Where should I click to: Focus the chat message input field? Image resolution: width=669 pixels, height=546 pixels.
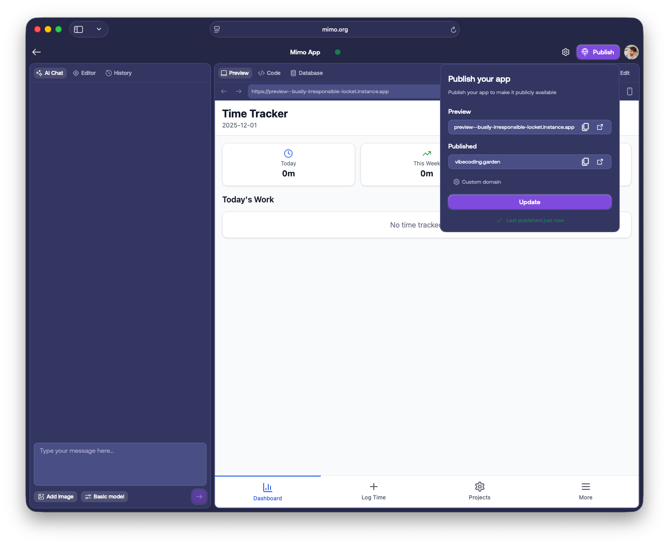pos(120,464)
